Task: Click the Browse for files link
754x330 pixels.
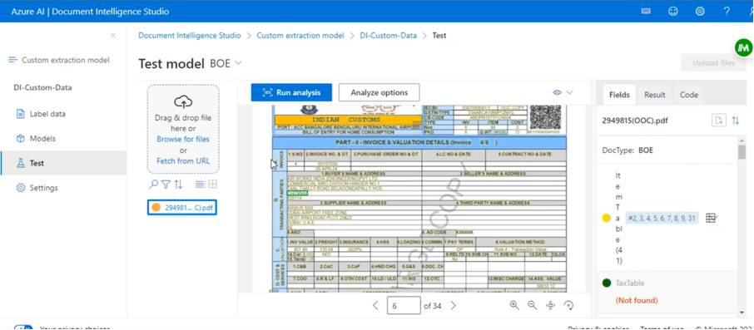Action: tap(183, 139)
